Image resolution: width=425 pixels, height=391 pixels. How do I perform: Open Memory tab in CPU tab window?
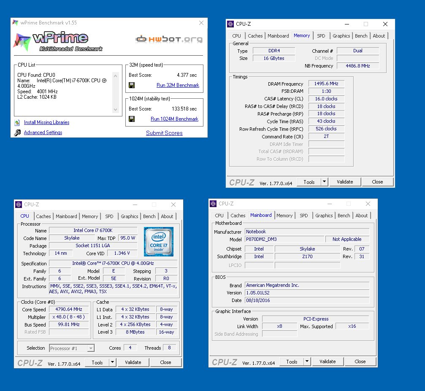[90, 216]
